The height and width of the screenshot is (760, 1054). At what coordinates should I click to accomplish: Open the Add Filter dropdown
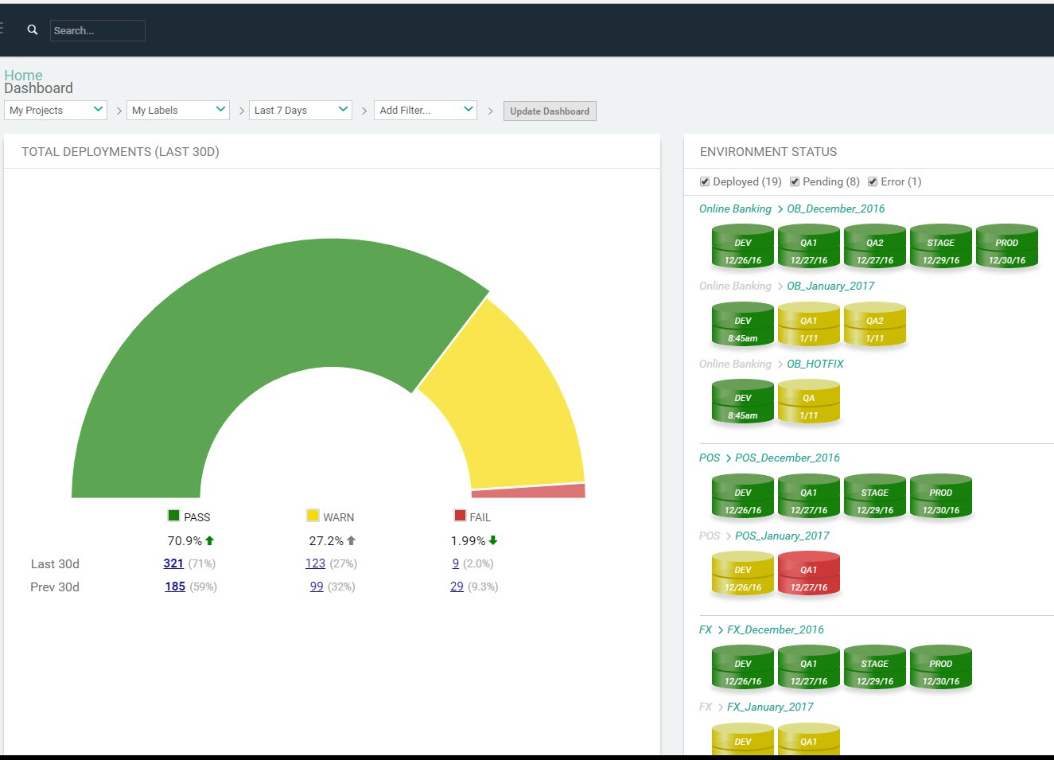point(426,111)
